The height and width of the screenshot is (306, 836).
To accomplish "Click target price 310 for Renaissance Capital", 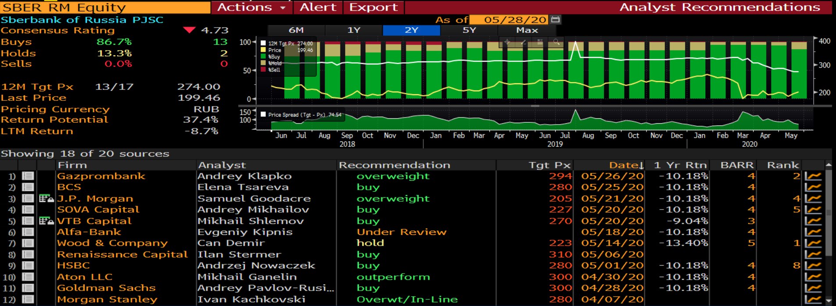I will click(x=561, y=255).
